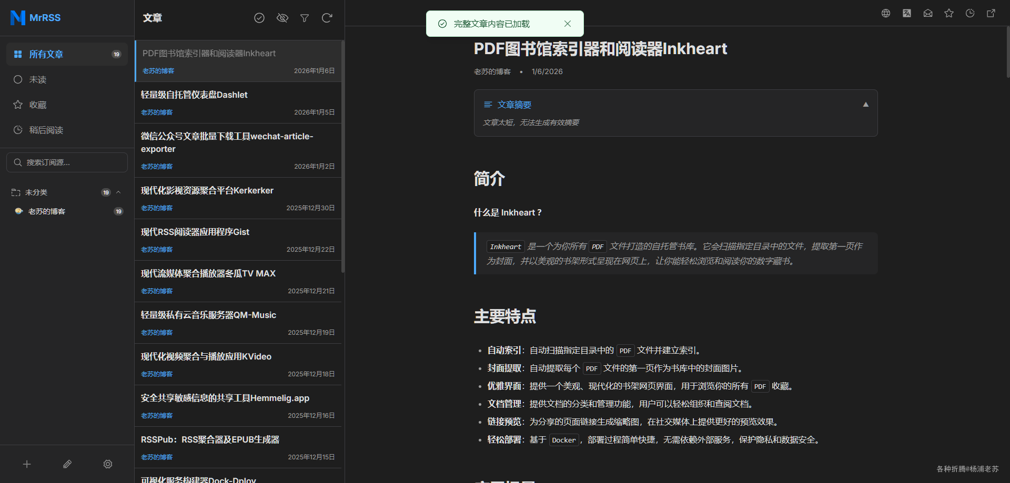Click the 所有文章 unread count badge
This screenshot has height=483, width=1010.
tap(116, 54)
